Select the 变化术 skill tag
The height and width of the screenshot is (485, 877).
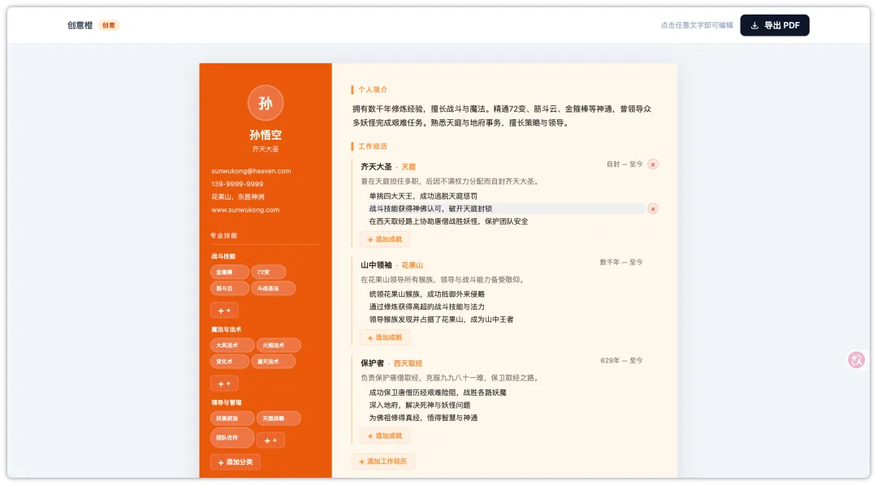point(229,362)
